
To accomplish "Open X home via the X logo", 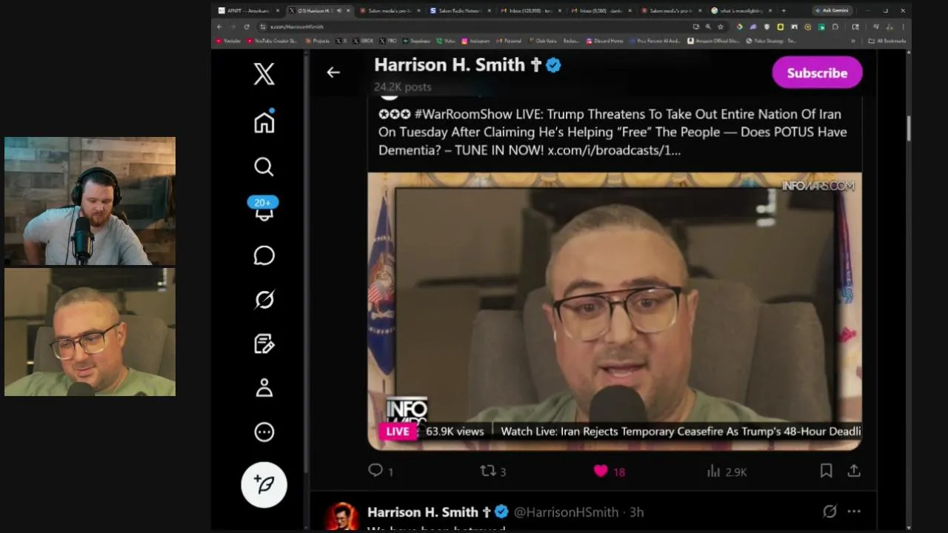I will (264, 74).
